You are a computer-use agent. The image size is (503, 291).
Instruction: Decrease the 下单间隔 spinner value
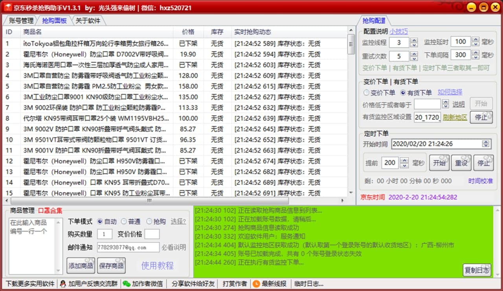[475, 57]
